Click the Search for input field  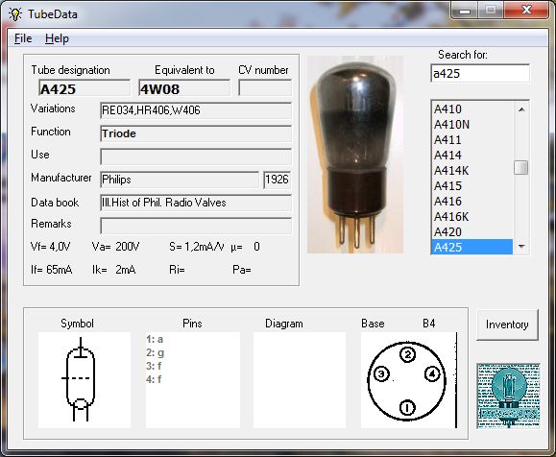480,73
